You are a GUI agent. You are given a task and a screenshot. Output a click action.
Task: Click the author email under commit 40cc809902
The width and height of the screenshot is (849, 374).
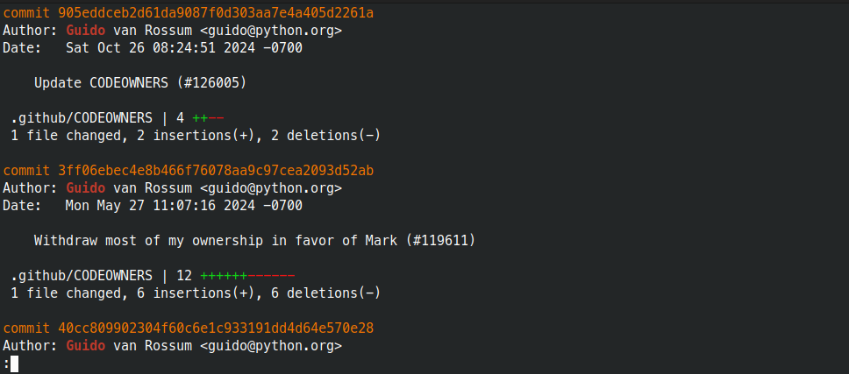click(271, 345)
